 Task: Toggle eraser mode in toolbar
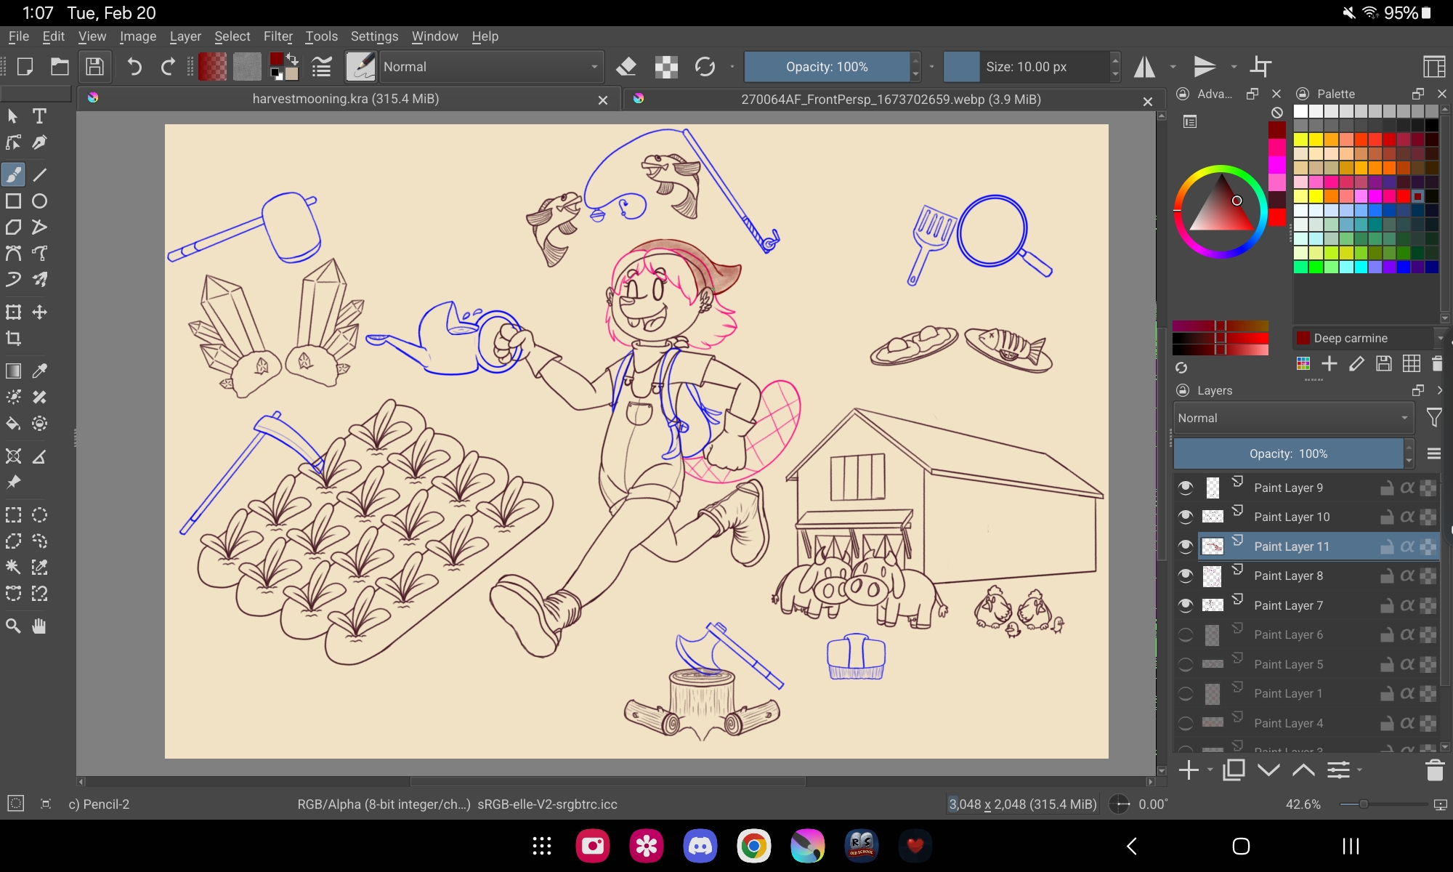pyautogui.click(x=626, y=67)
